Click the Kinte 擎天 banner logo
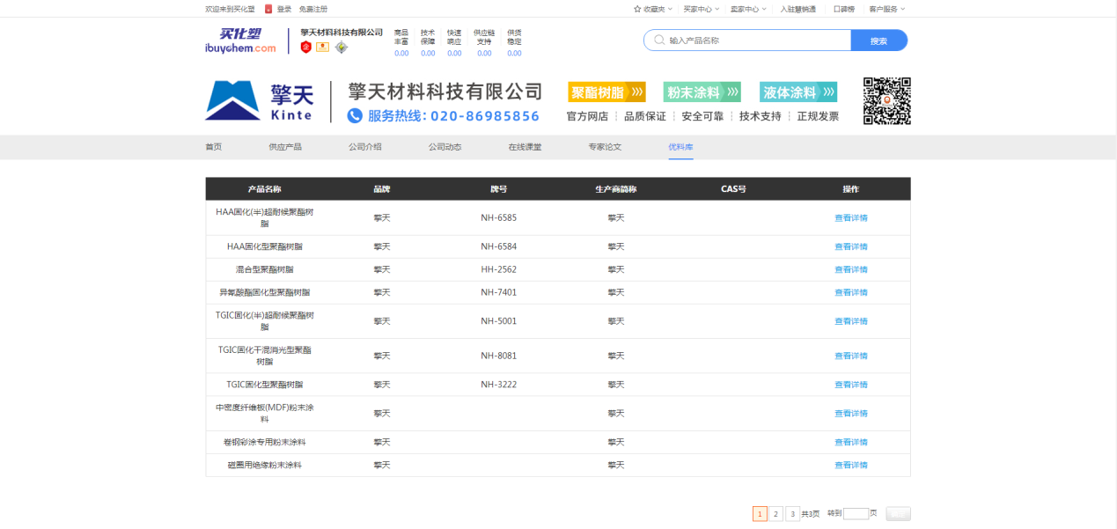 pos(260,101)
